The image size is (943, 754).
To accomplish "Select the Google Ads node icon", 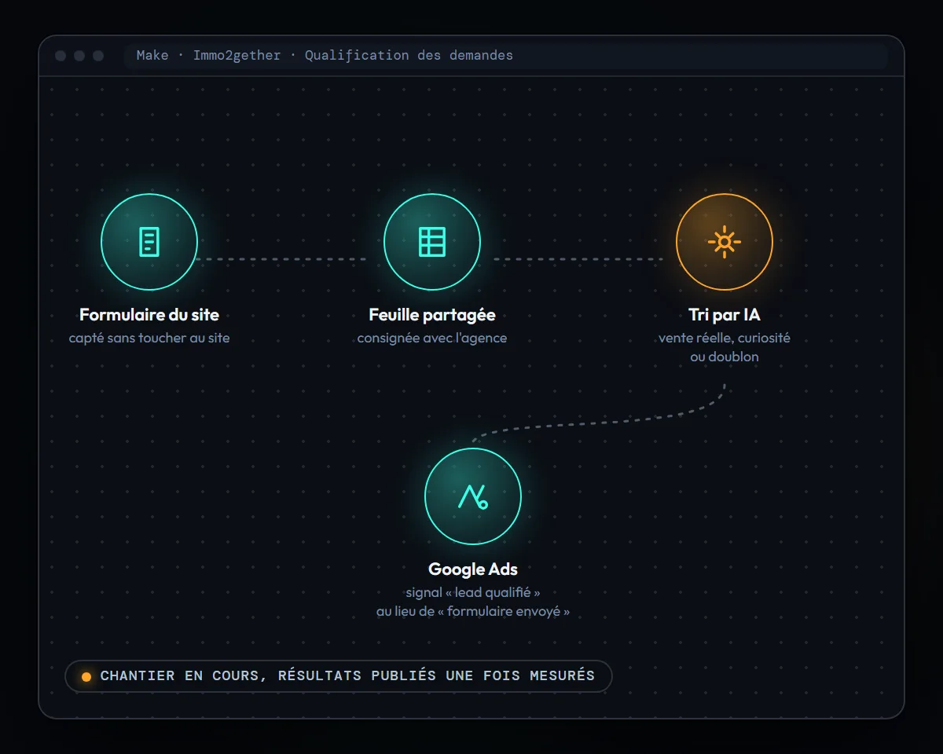I will click(473, 496).
